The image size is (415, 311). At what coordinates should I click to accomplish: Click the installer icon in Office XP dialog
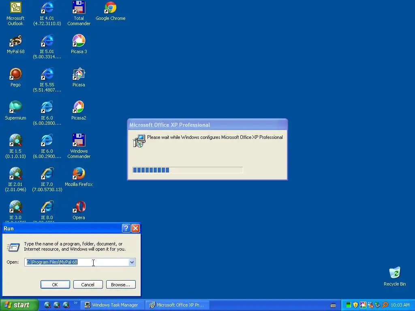click(x=139, y=141)
